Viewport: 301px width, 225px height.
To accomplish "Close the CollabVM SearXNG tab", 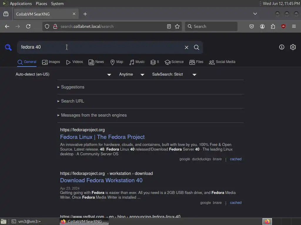I will tap(74, 14).
